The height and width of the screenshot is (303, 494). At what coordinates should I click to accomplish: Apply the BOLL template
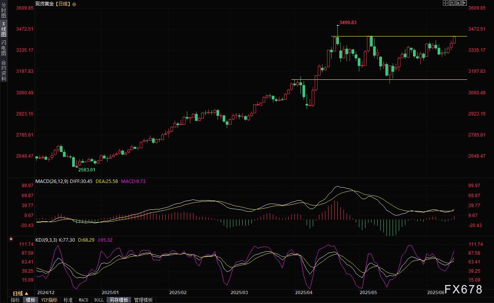pyautogui.click(x=99, y=300)
